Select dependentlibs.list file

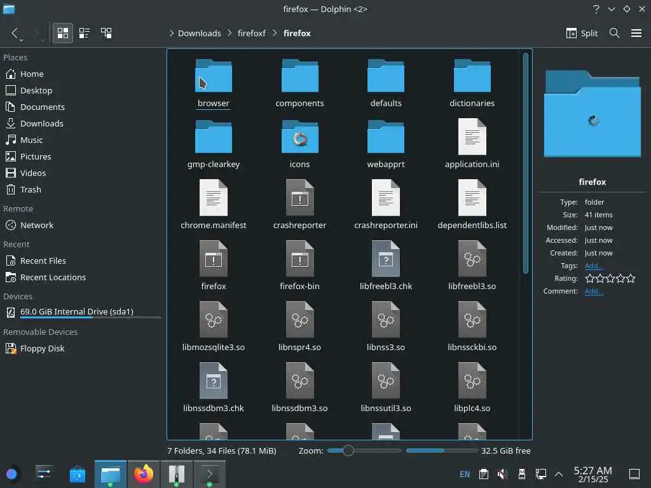pyautogui.click(x=472, y=205)
